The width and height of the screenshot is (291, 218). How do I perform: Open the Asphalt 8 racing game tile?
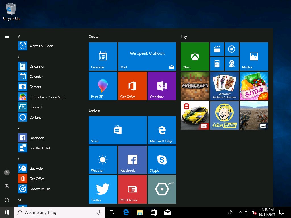(195, 116)
